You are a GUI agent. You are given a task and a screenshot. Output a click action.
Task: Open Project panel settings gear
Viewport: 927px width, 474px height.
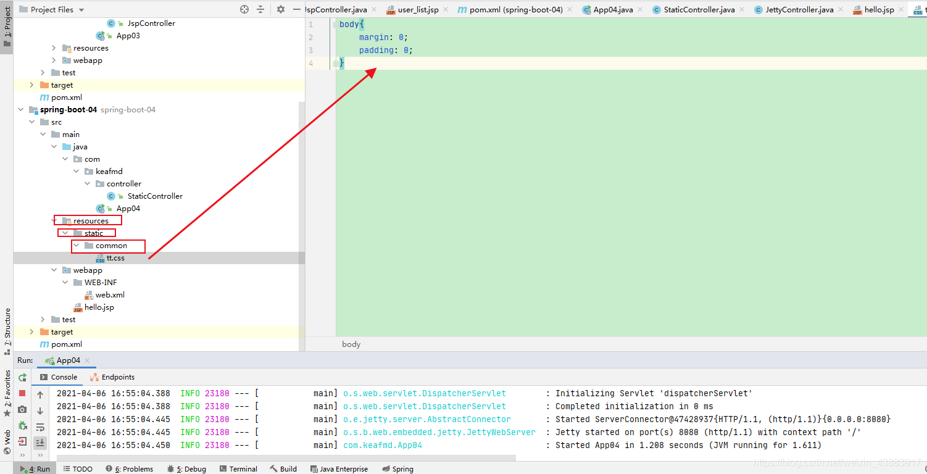(x=281, y=9)
